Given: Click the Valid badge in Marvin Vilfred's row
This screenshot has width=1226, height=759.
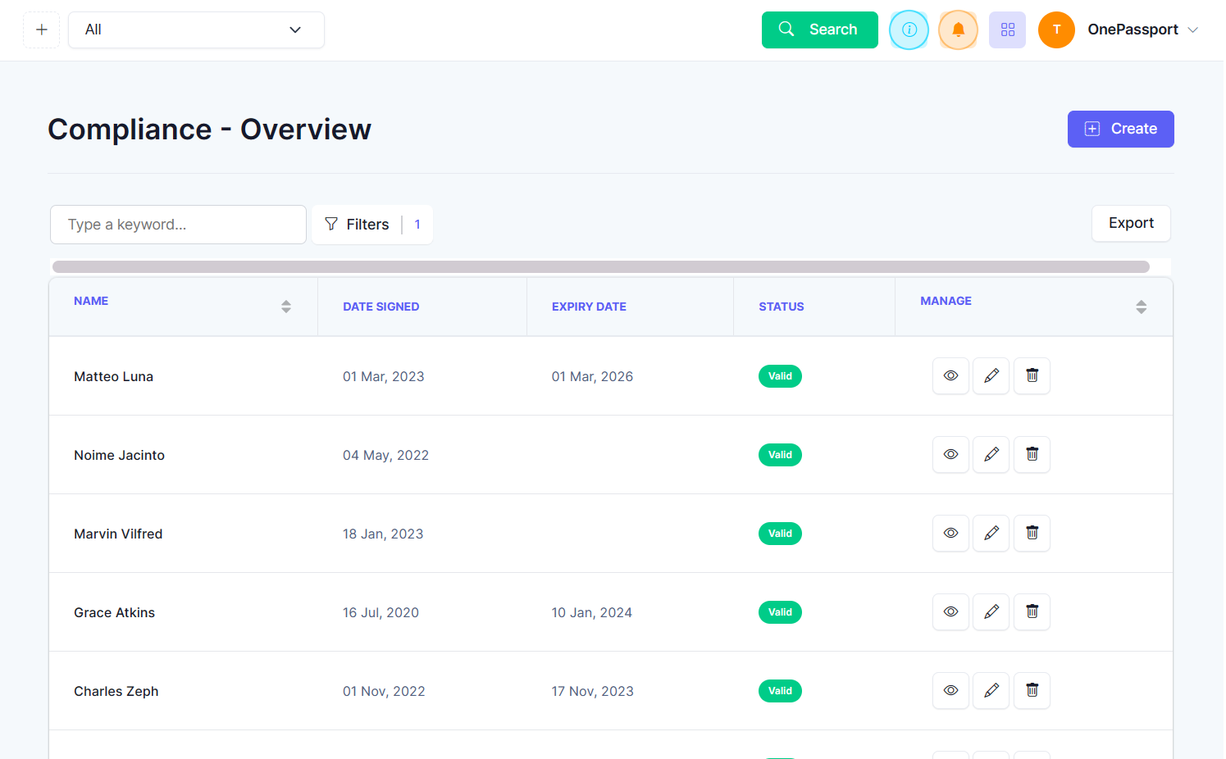Looking at the screenshot, I should click(x=780, y=534).
